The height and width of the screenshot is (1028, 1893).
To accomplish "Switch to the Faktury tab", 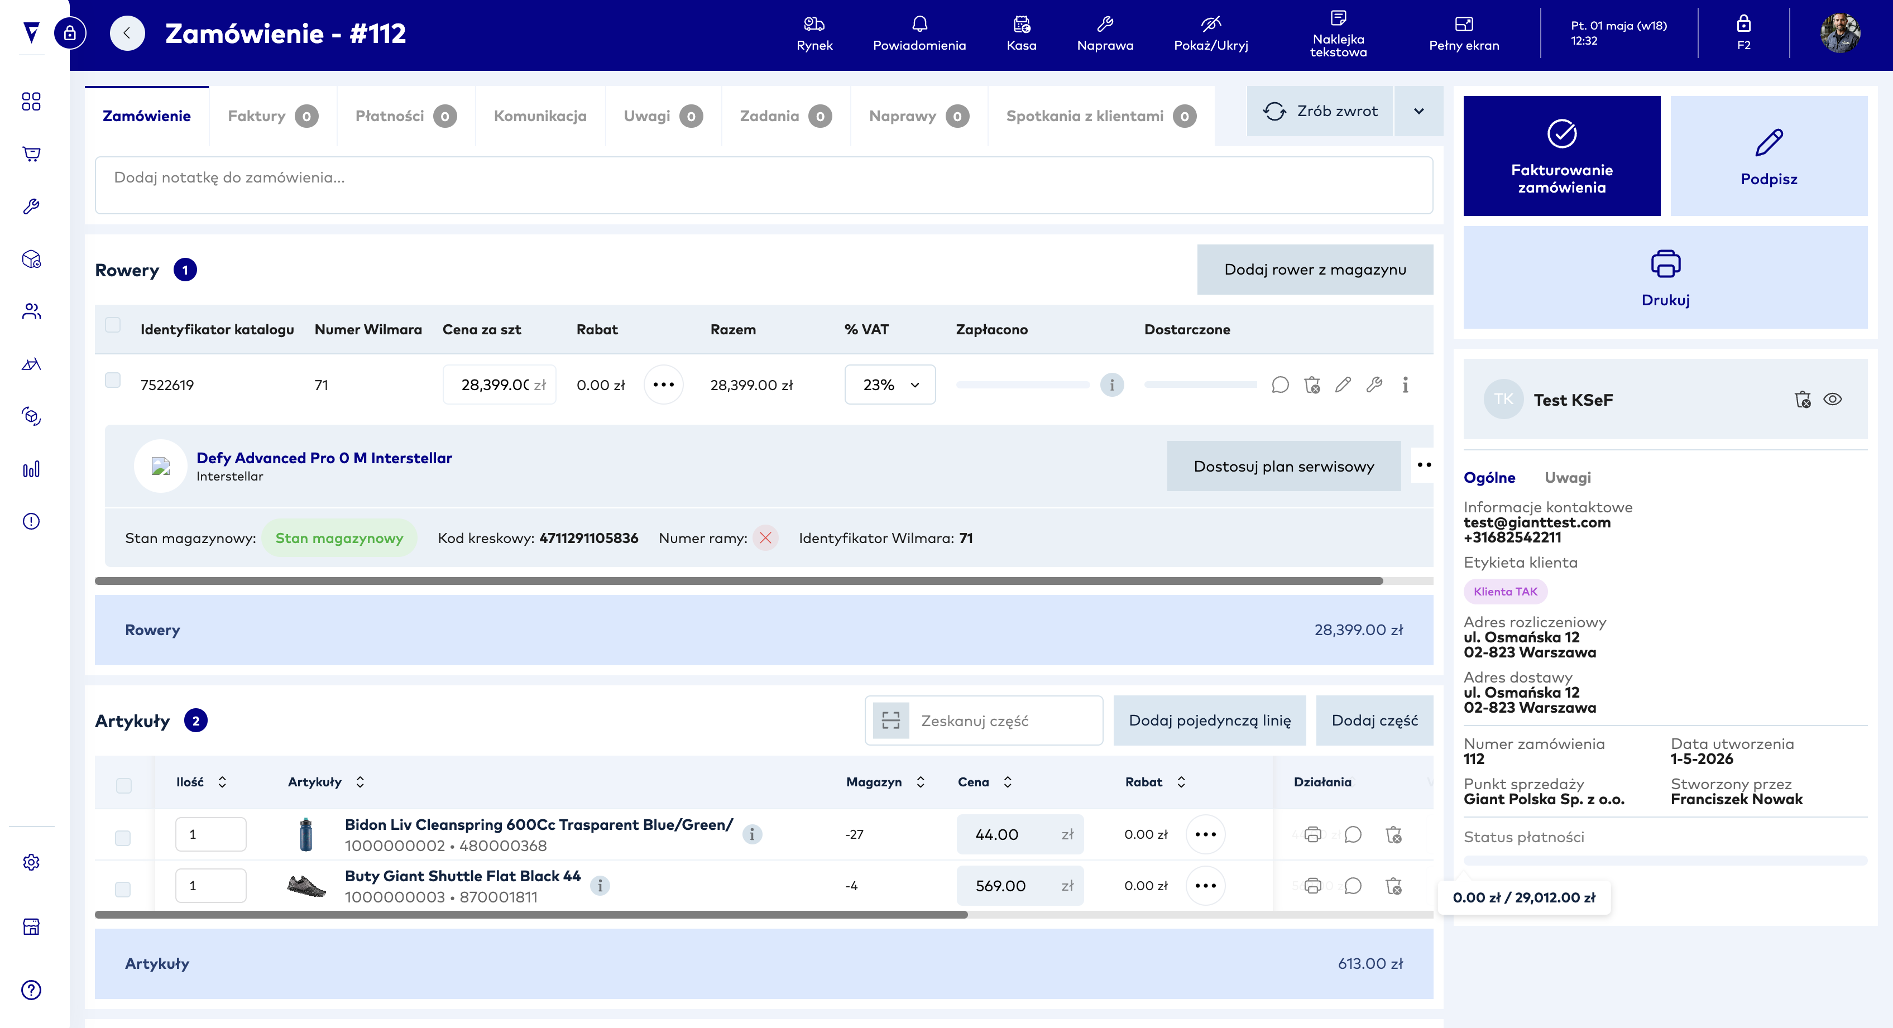I will coord(272,116).
